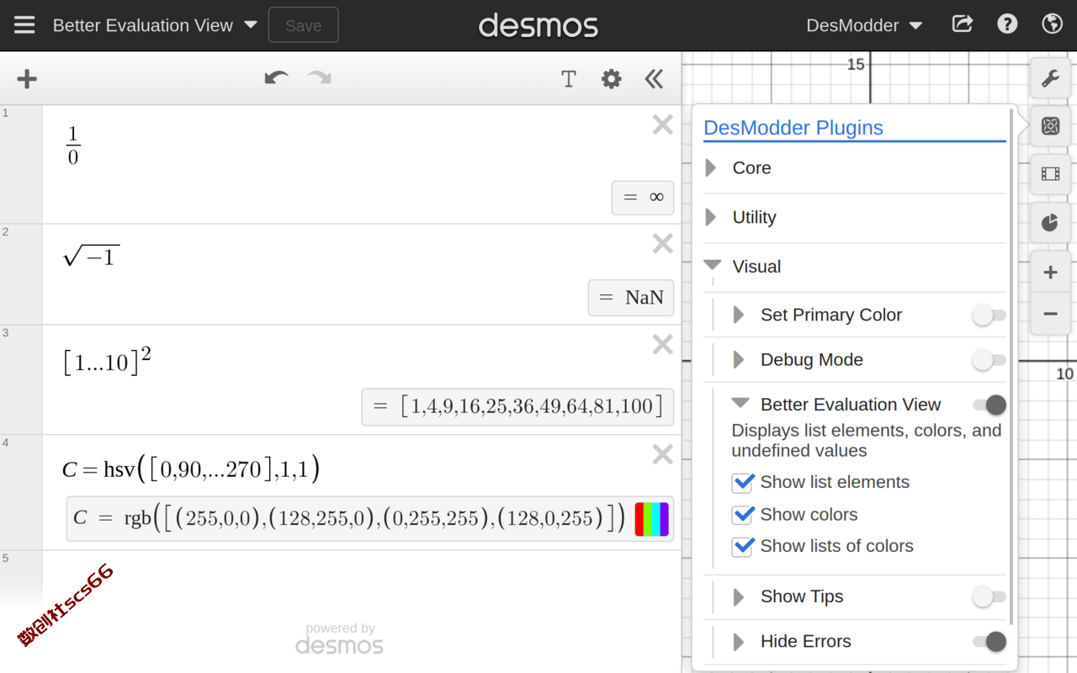Expand the Utility plugin category

(x=711, y=218)
